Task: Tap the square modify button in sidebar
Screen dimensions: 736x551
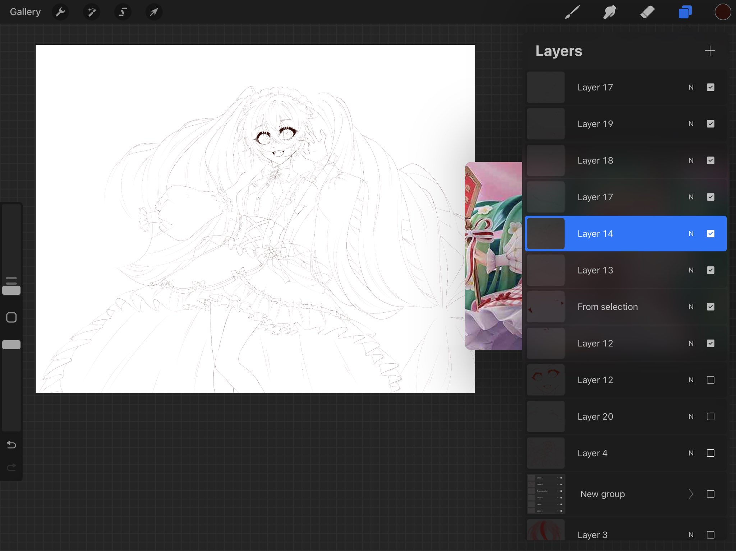Action: point(11,317)
